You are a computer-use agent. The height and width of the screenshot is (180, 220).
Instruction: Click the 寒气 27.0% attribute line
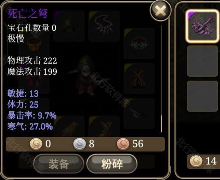click(30, 126)
